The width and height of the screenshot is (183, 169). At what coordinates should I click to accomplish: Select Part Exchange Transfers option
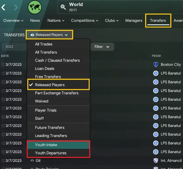click(x=59, y=93)
